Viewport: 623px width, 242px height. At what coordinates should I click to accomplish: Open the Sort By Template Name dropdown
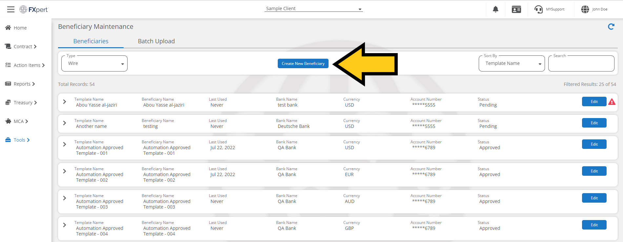[512, 63]
